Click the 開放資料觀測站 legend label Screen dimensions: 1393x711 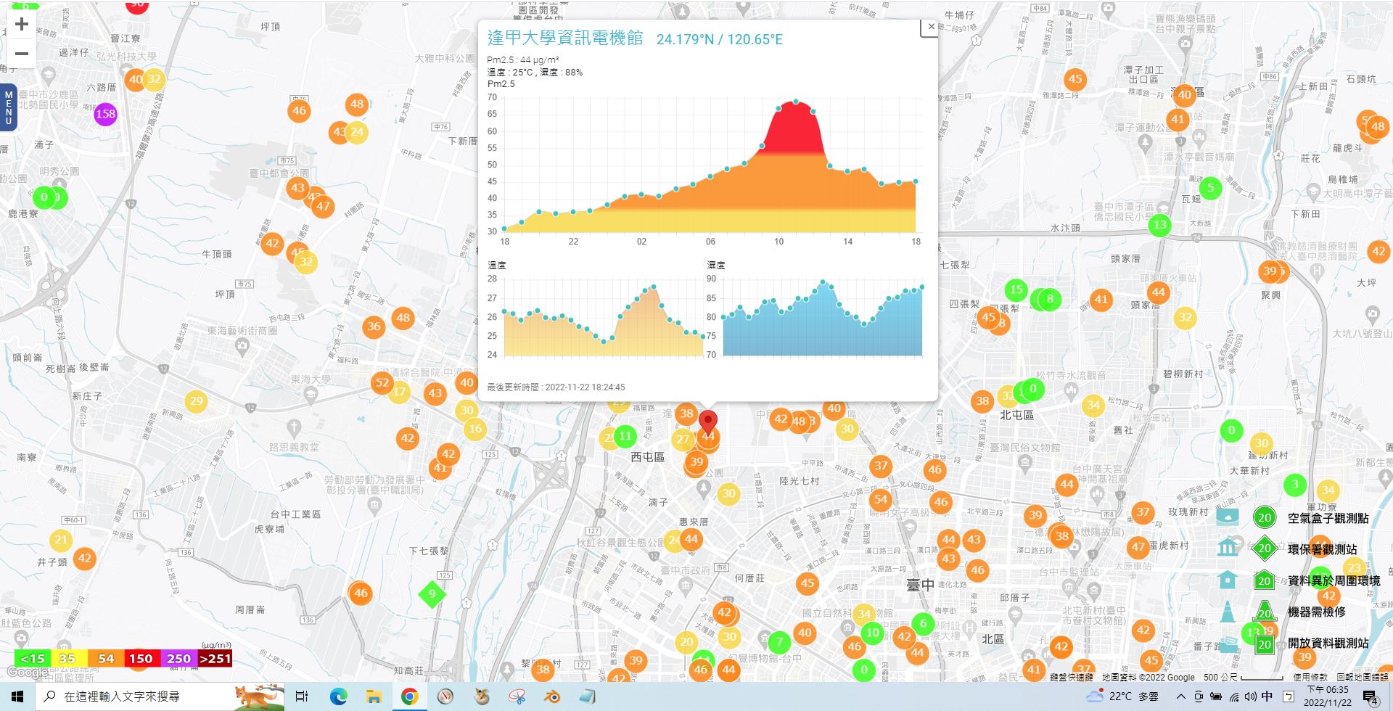pyautogui.click(x=1328, y=643)
